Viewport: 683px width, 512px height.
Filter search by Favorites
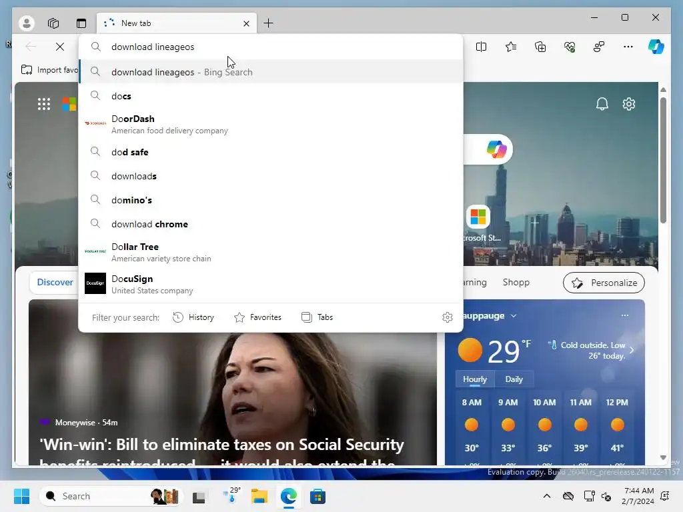[x=258, y=317]
